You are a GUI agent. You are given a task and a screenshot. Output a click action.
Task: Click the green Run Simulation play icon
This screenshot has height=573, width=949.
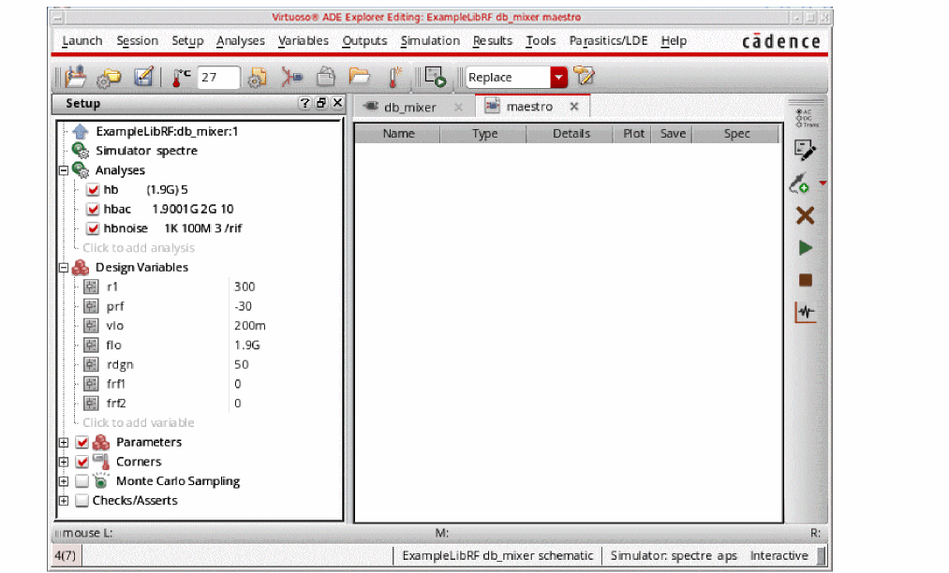point(805,248)
